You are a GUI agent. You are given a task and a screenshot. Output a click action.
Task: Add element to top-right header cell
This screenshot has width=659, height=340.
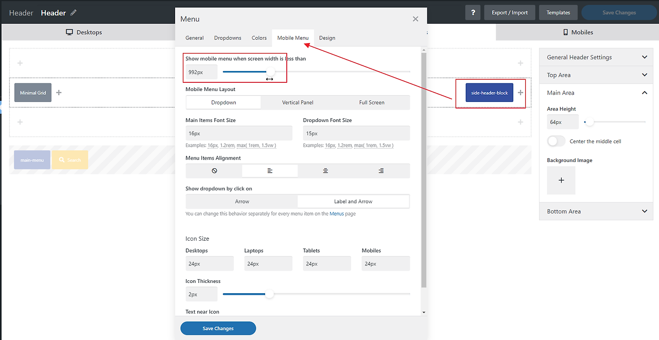[x=521, y=63]
